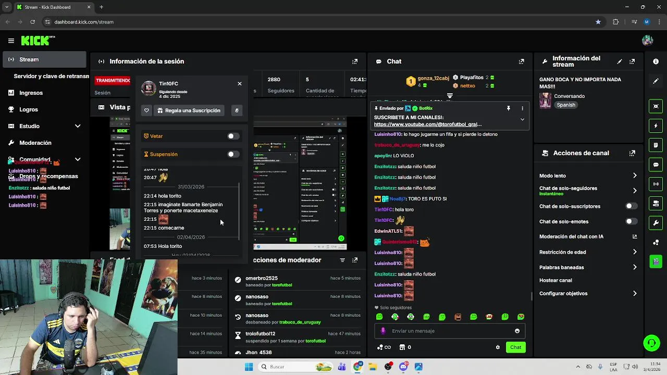Toggle the wrench stream info panel icon

click(x=656, y=223)
